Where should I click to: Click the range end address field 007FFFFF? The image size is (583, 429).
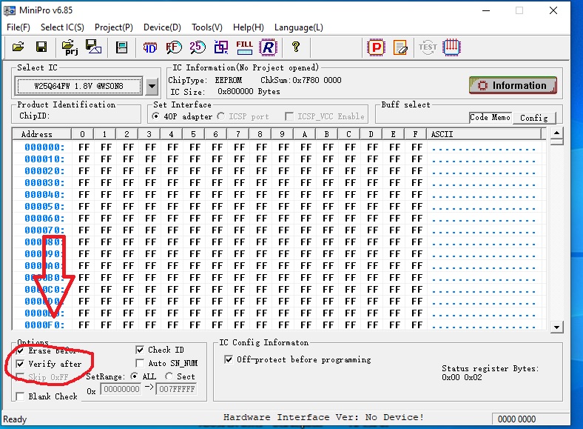point(176,389)
